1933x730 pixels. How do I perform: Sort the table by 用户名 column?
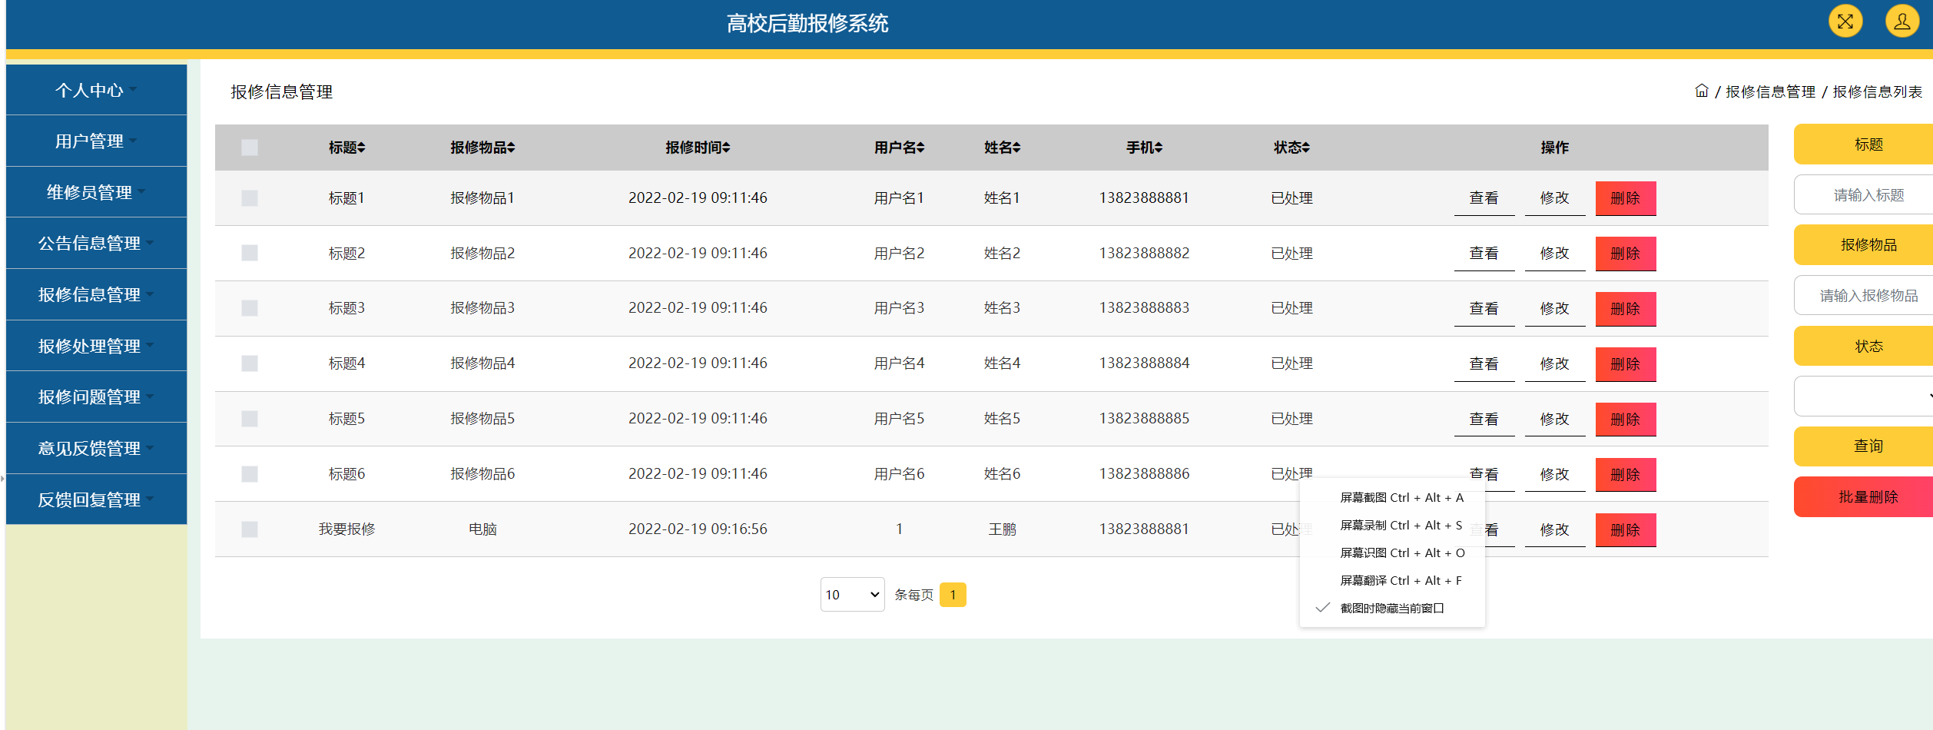pos(900,148)
